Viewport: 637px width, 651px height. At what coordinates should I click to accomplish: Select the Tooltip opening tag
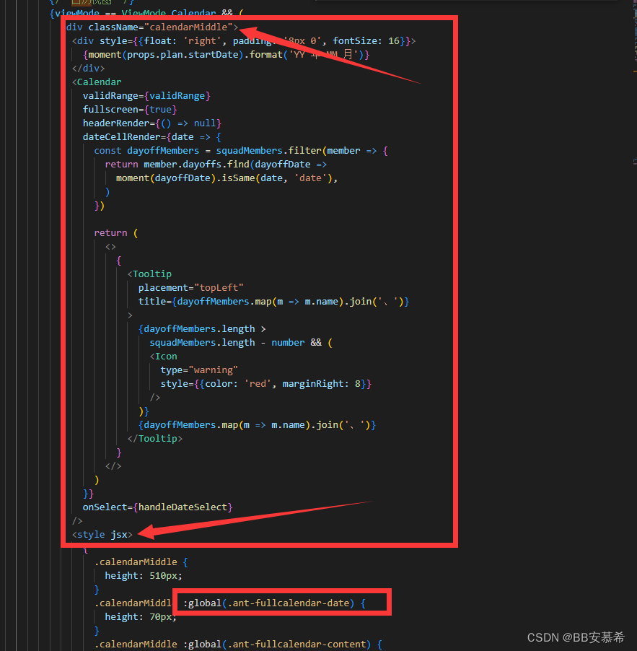coord(149,274)
